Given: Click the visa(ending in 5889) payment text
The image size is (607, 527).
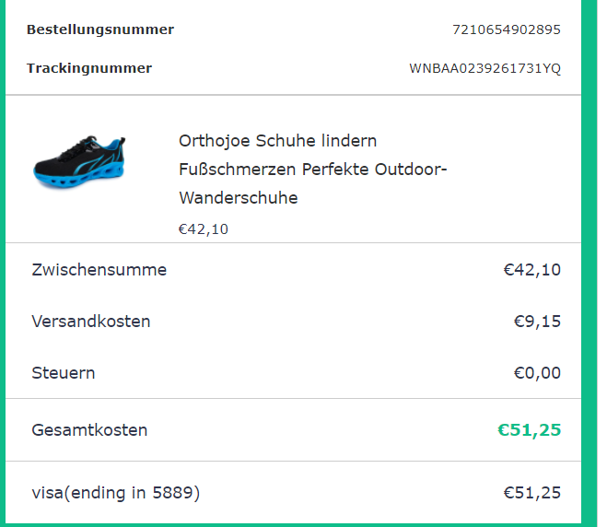Looking at the screenshot, I should coord(116,493).
